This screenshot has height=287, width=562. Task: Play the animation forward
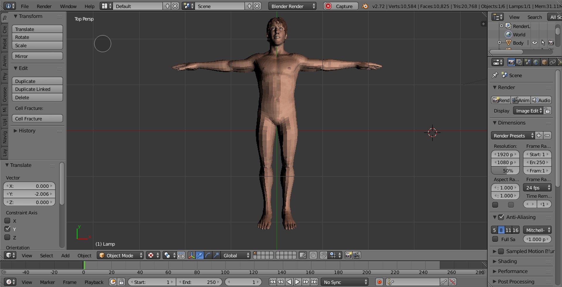click(297, 282)
